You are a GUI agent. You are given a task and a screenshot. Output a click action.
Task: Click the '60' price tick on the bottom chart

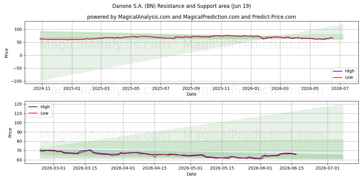(20, 160)
